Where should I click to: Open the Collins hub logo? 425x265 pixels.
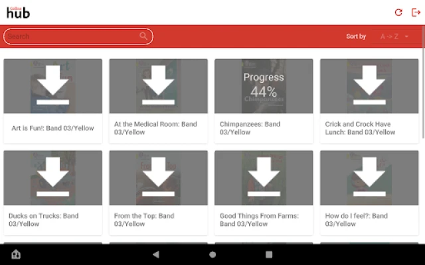pos(18,12)
